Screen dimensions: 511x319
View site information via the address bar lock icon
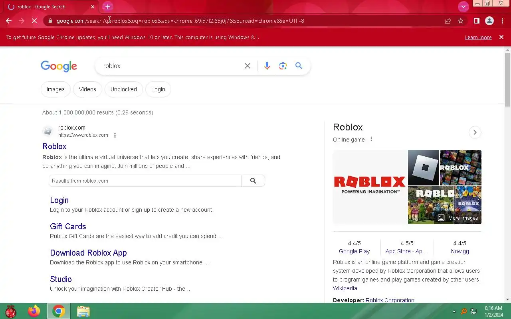click(x=50, y=21)
